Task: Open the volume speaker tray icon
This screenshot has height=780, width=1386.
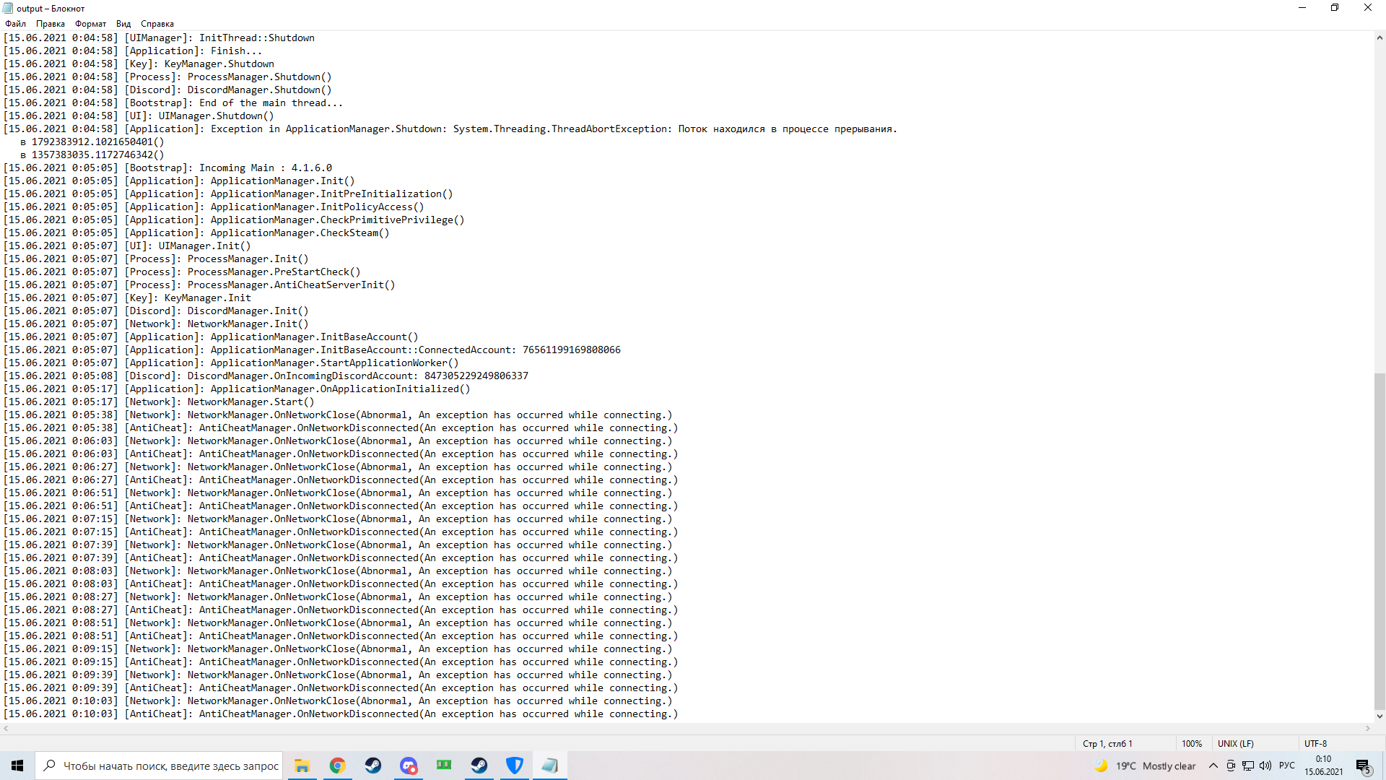Action: (1265, 766)
